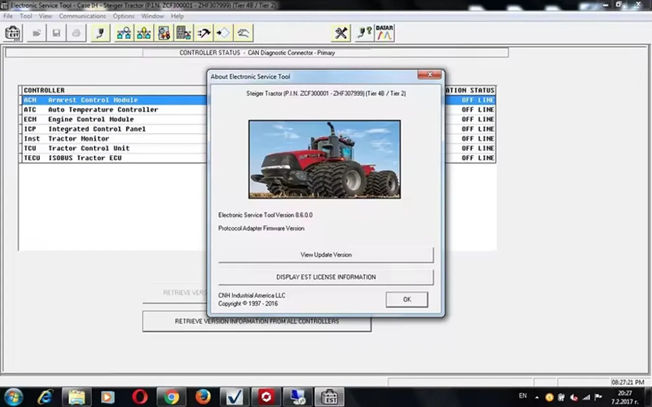Click the single cable connector toolbar icon
This screenshot has height=407, width=652.
[x=100, y=34]
